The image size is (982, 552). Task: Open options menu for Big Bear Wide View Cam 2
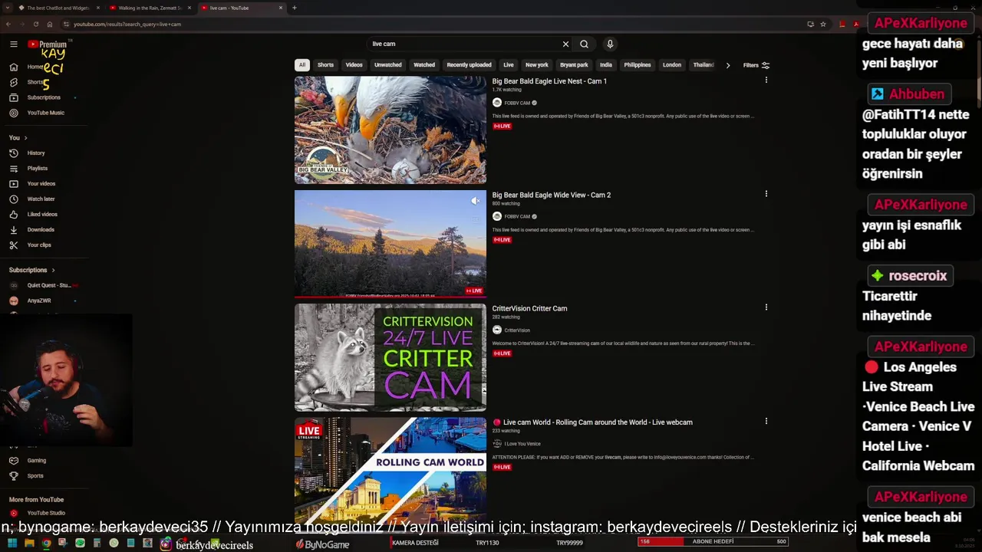766,193
